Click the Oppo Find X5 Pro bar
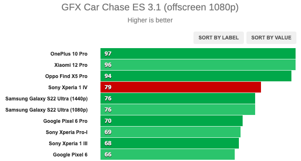 pos(196,76)
